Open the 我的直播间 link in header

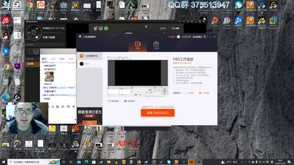197,37
